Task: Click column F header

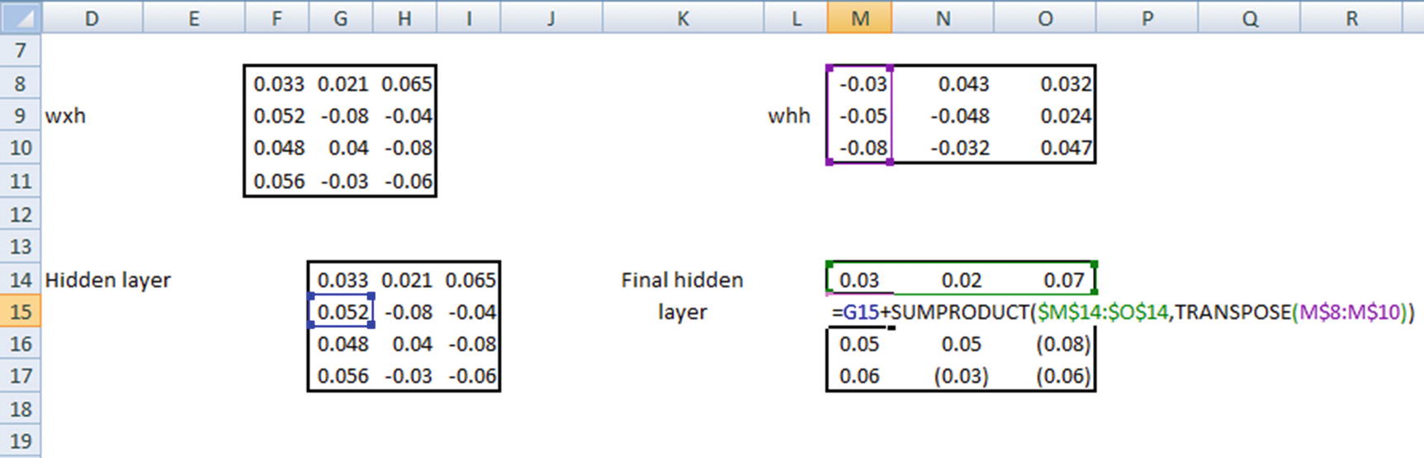Action: [x=277, y=17]
